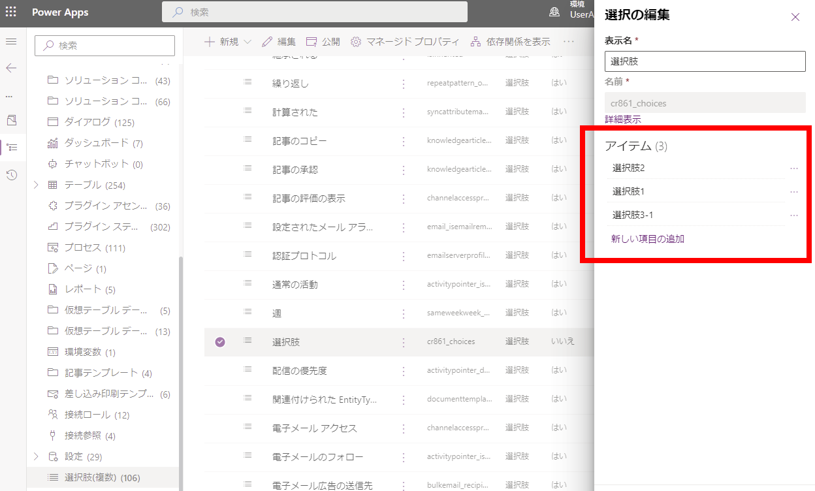Click the 詳細表示 link
815x491 pixels.
pyautogui.click(x=622, y=119)
